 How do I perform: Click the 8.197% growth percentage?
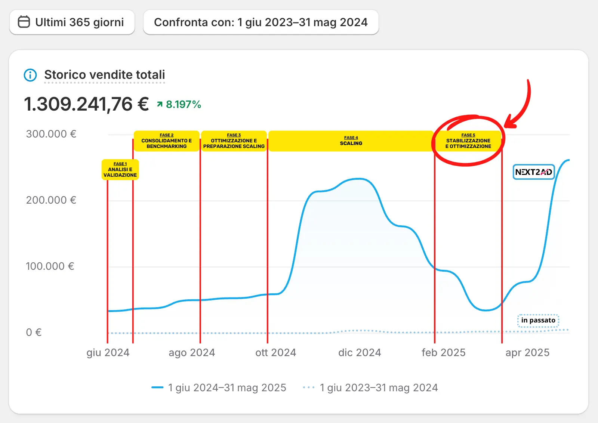pyautogui.click(x=183, y=105)
